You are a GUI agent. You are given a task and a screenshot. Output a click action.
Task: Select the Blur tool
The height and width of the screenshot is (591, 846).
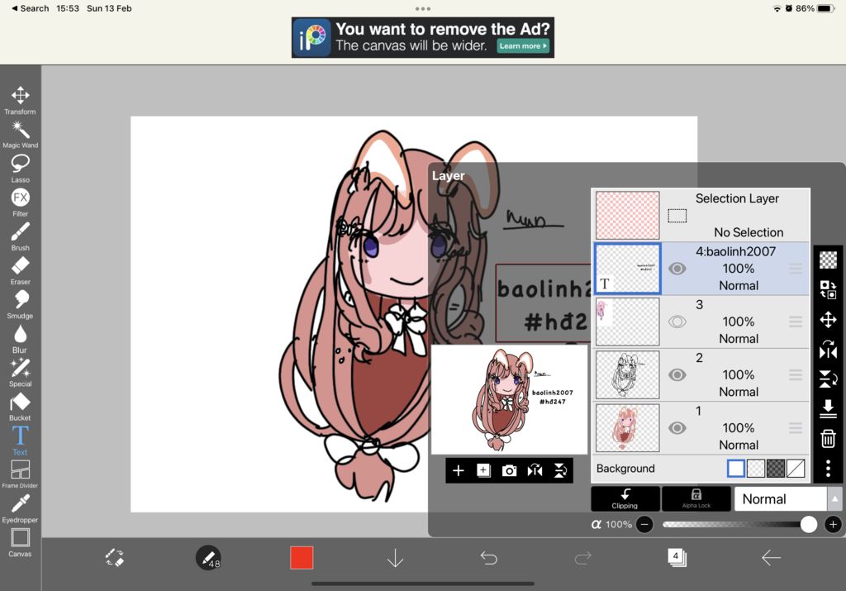point(20,338)
